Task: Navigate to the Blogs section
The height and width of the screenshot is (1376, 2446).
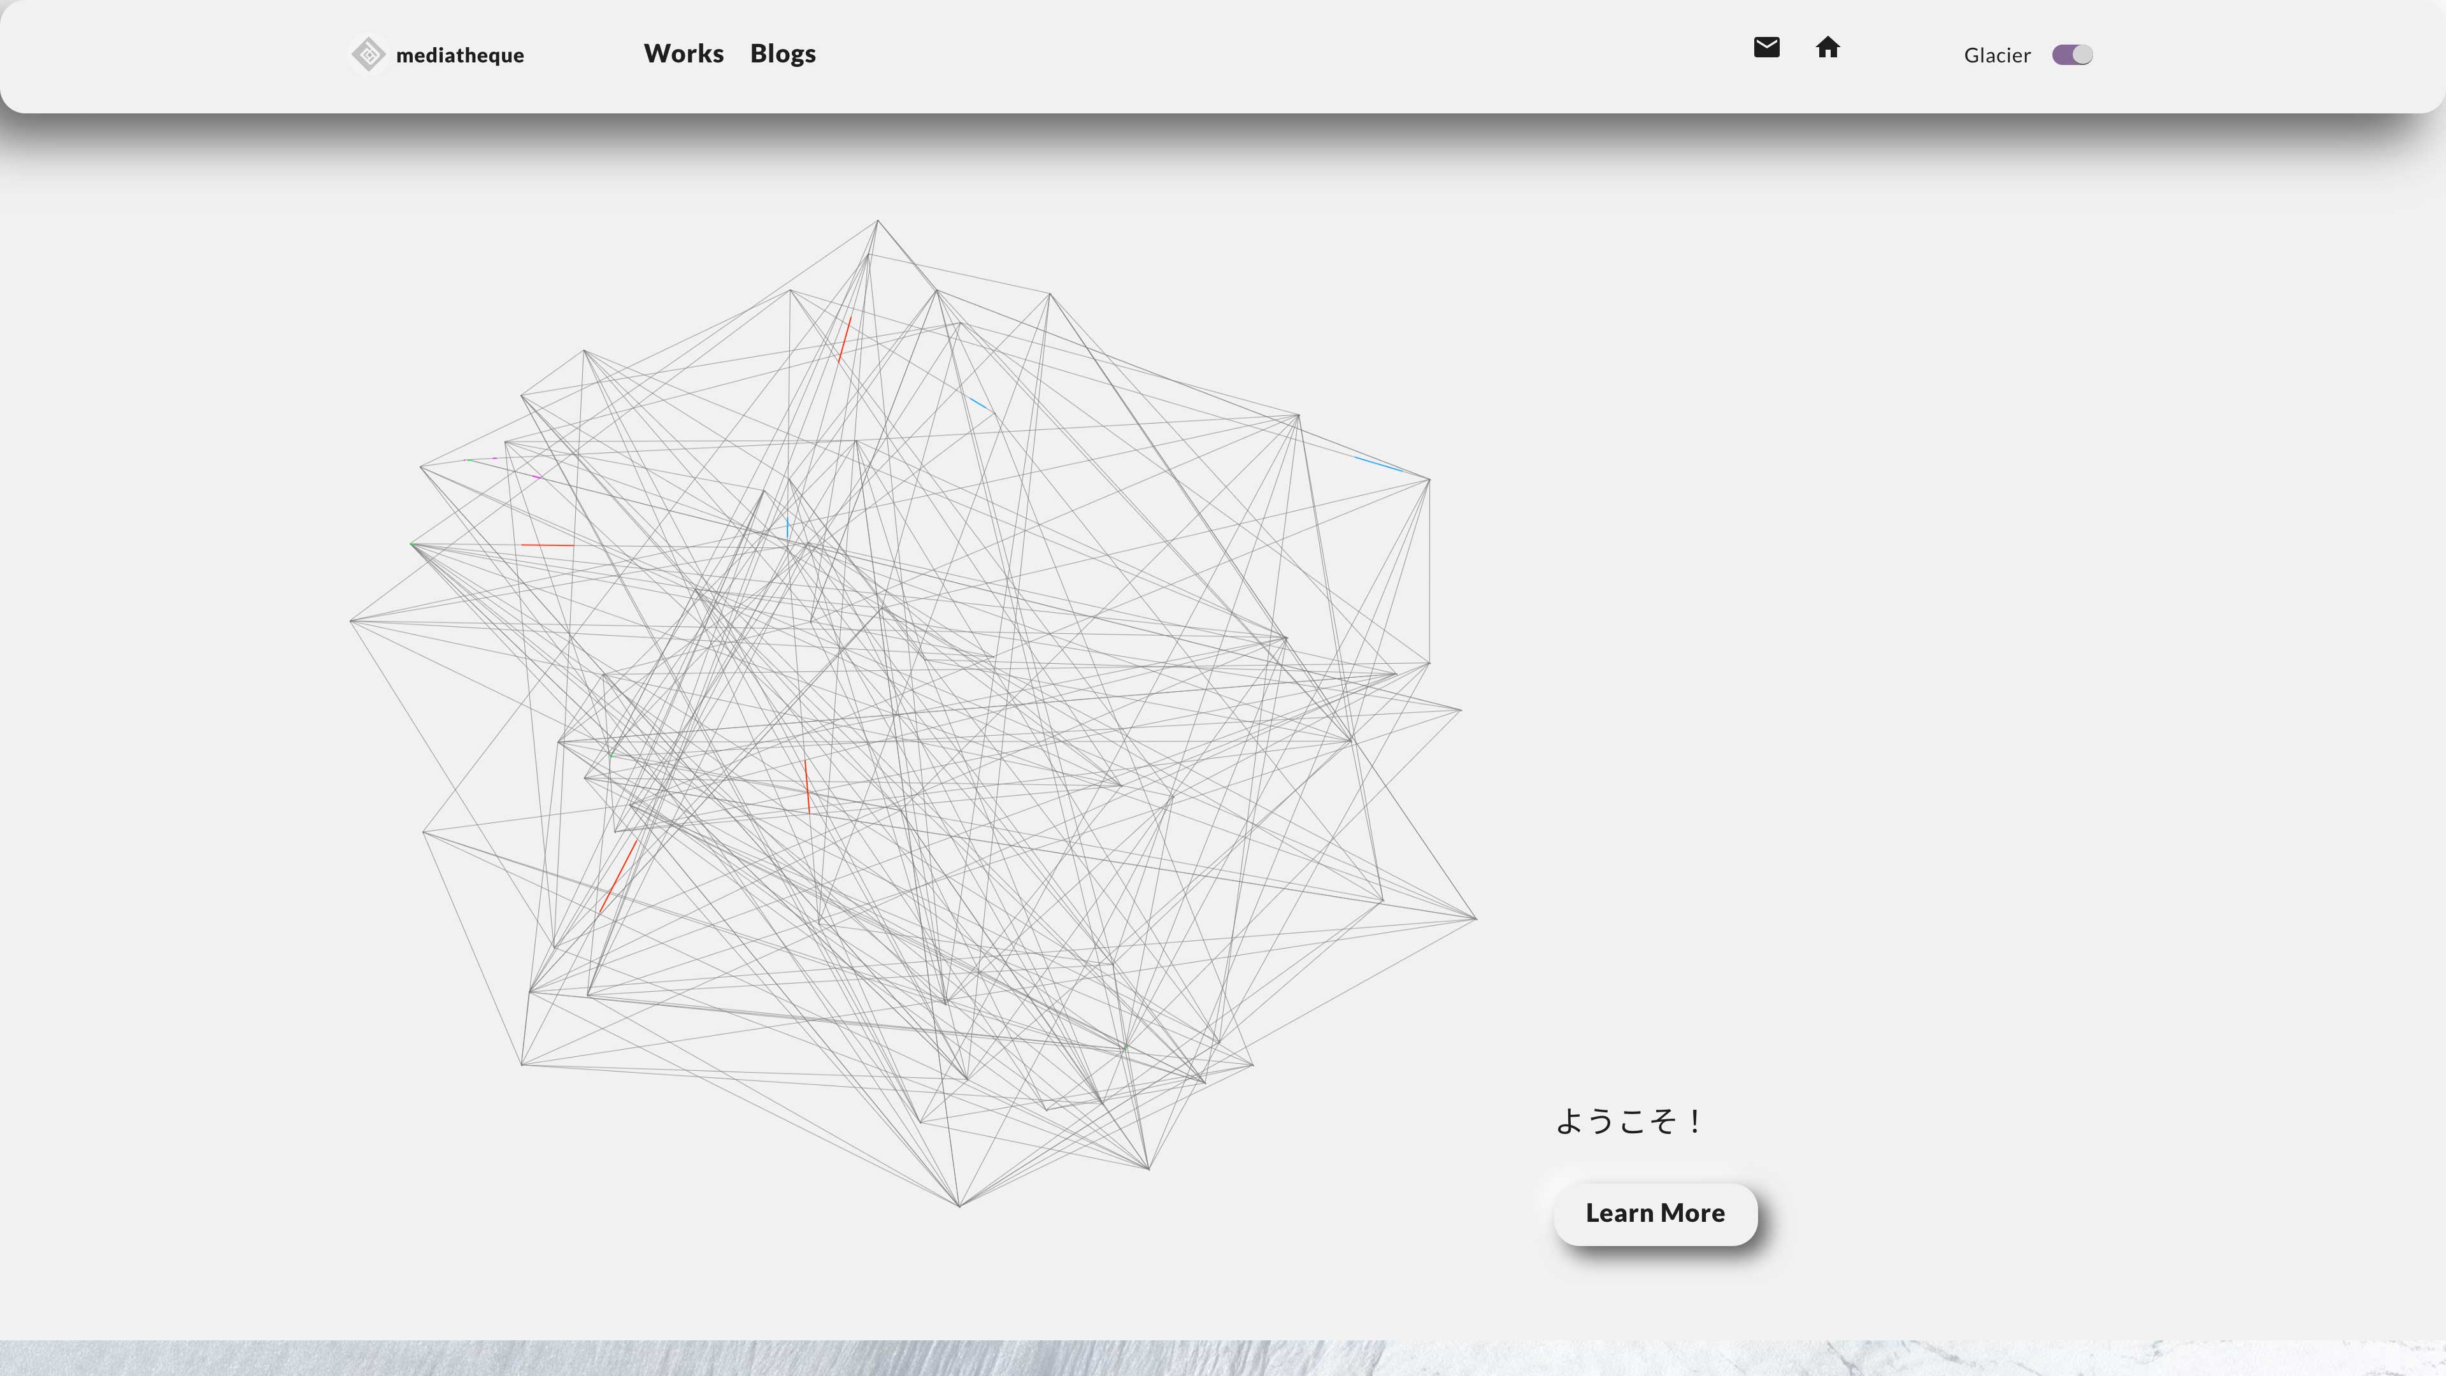Action: 782,53
